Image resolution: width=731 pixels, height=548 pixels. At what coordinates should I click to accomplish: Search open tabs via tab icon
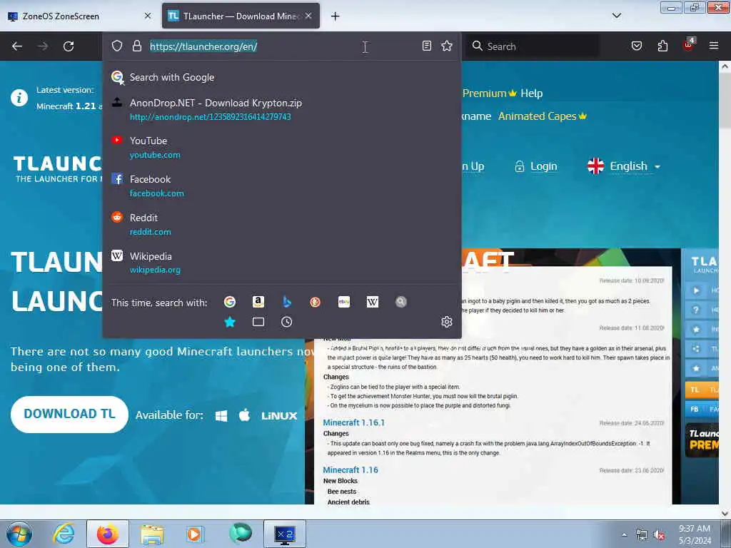pyautogui.click(x=258, y=322)
